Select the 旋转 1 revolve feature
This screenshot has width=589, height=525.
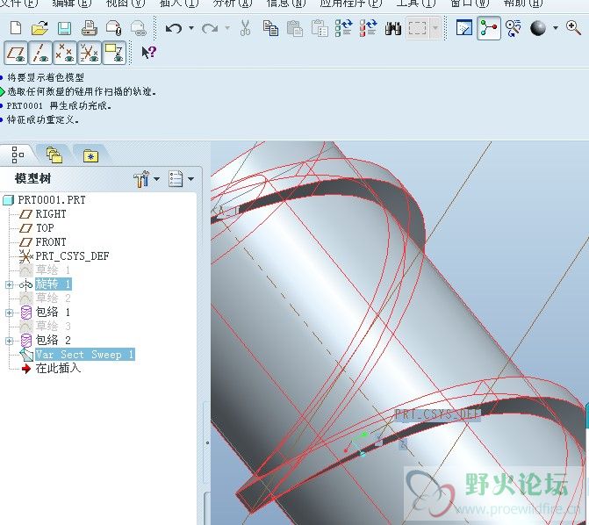(53, 284)
